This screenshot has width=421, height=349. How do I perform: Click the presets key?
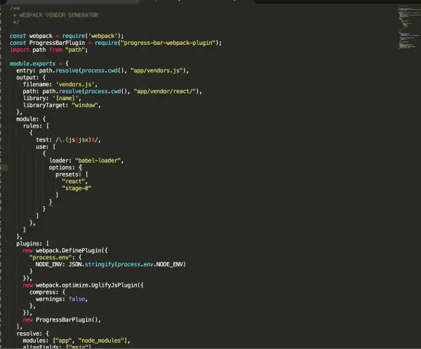click(68, 174)
